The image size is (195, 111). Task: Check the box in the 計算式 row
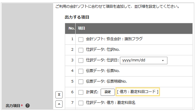tap(81, 92)
